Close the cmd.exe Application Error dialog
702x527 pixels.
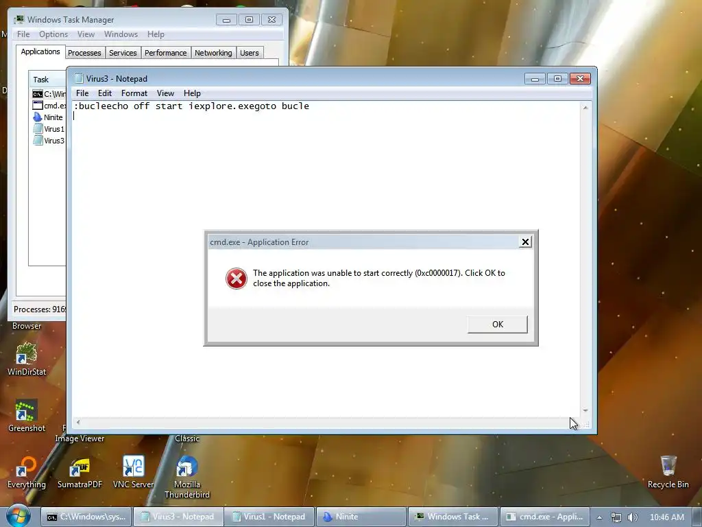click(525, 242)
